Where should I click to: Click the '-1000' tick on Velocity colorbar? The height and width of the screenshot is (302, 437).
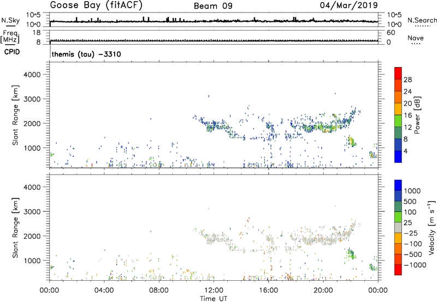tap(415, 265)
